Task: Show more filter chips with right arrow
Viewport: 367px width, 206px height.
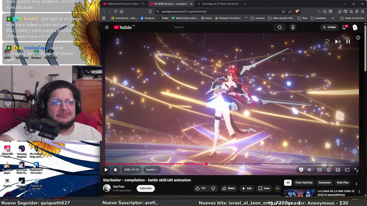Action: click(x=356, y=184)
